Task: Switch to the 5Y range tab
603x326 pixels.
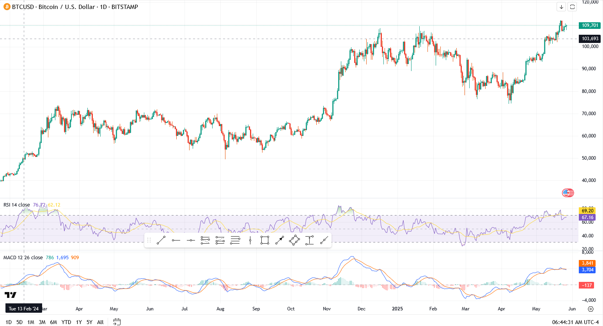Action: (89, 322)
